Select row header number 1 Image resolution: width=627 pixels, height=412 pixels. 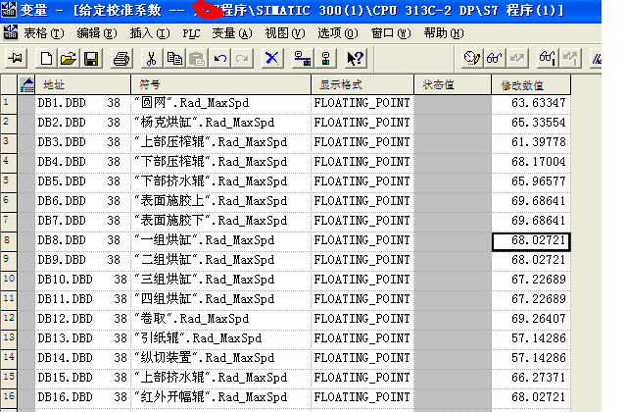tap(9, 103)
